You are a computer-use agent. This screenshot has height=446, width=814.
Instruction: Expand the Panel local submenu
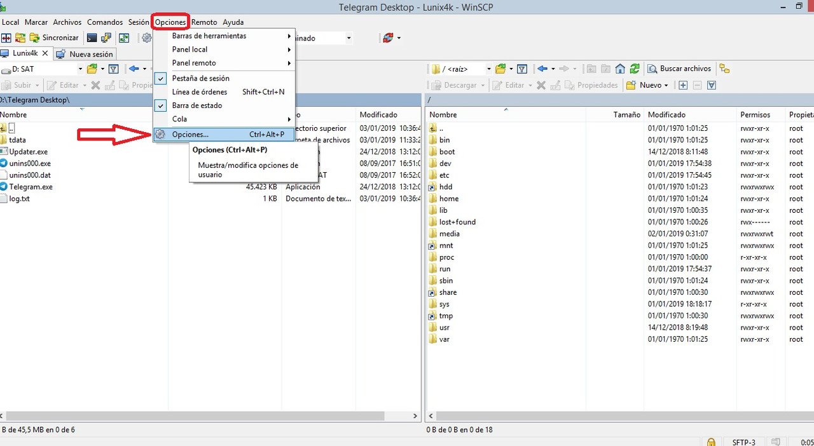(x=224, y=50)
